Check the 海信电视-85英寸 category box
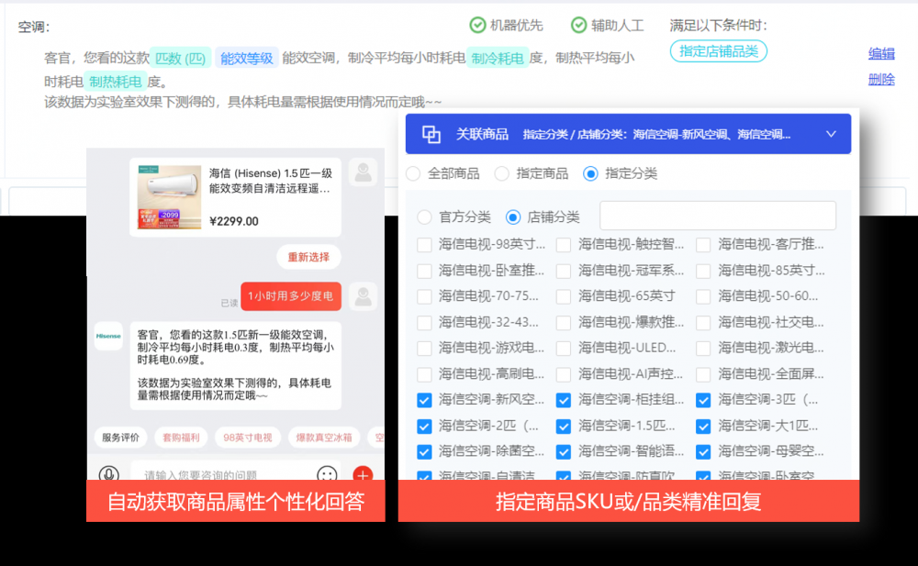918x566 pixels. point(703,271)
